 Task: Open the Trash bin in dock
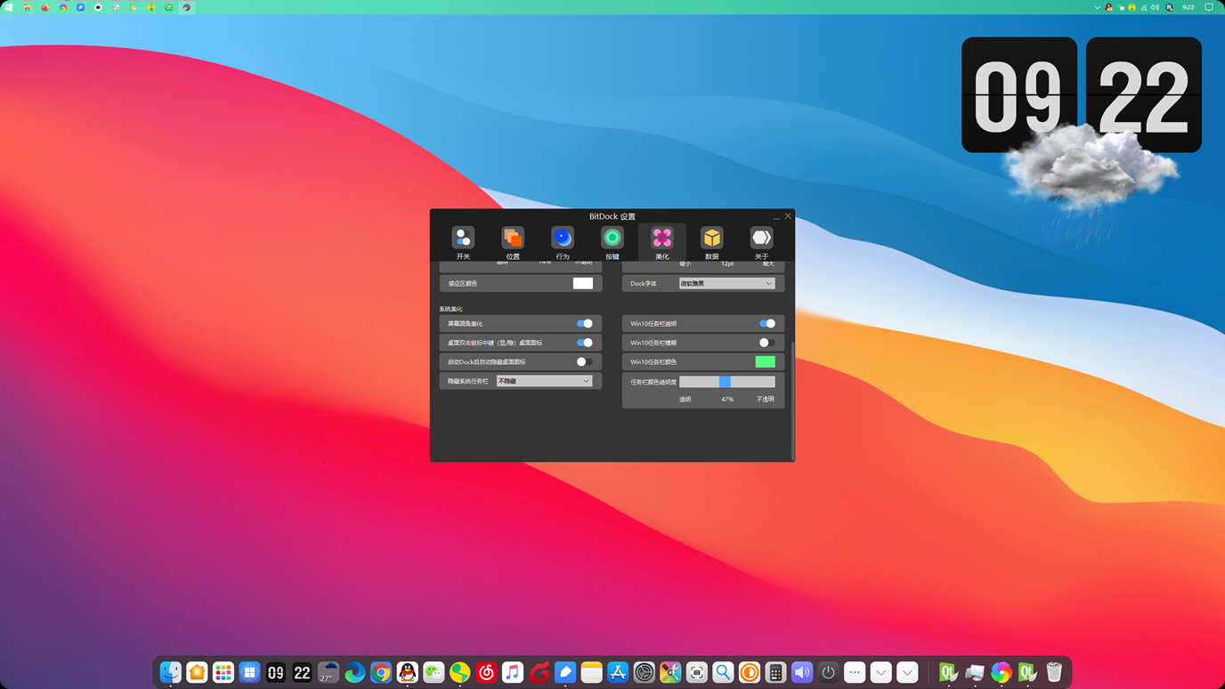click(1054, 672)
